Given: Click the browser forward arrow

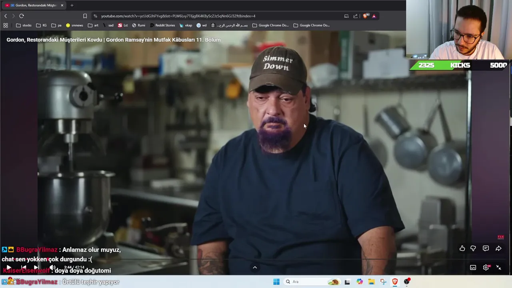Looking at the screenshot, I should [x=13, y=16].
